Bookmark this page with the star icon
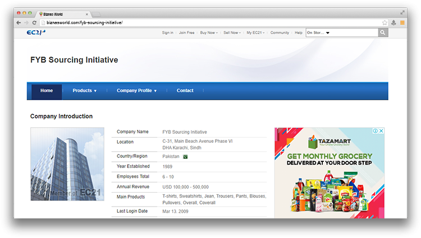 385,22
